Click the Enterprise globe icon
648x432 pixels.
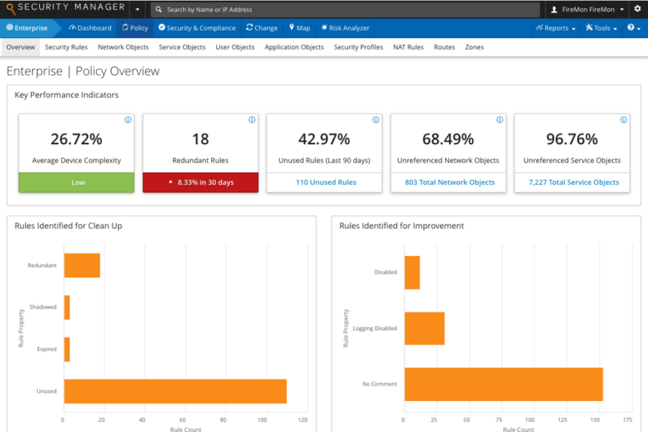pos(11,28)
